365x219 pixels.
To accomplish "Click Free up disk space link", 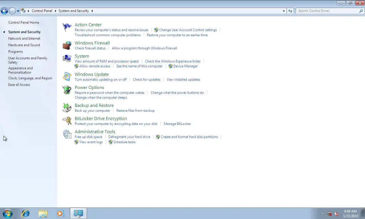I will click(x=88, y=137).
